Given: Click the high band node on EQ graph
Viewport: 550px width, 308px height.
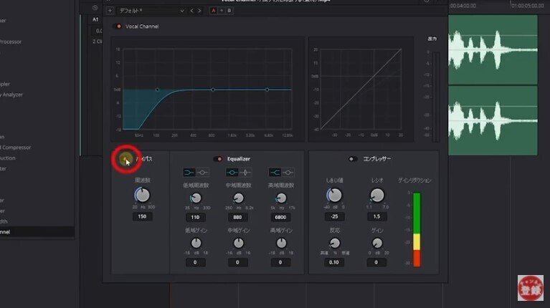Looking at the screenshot, I should [267, 90].
